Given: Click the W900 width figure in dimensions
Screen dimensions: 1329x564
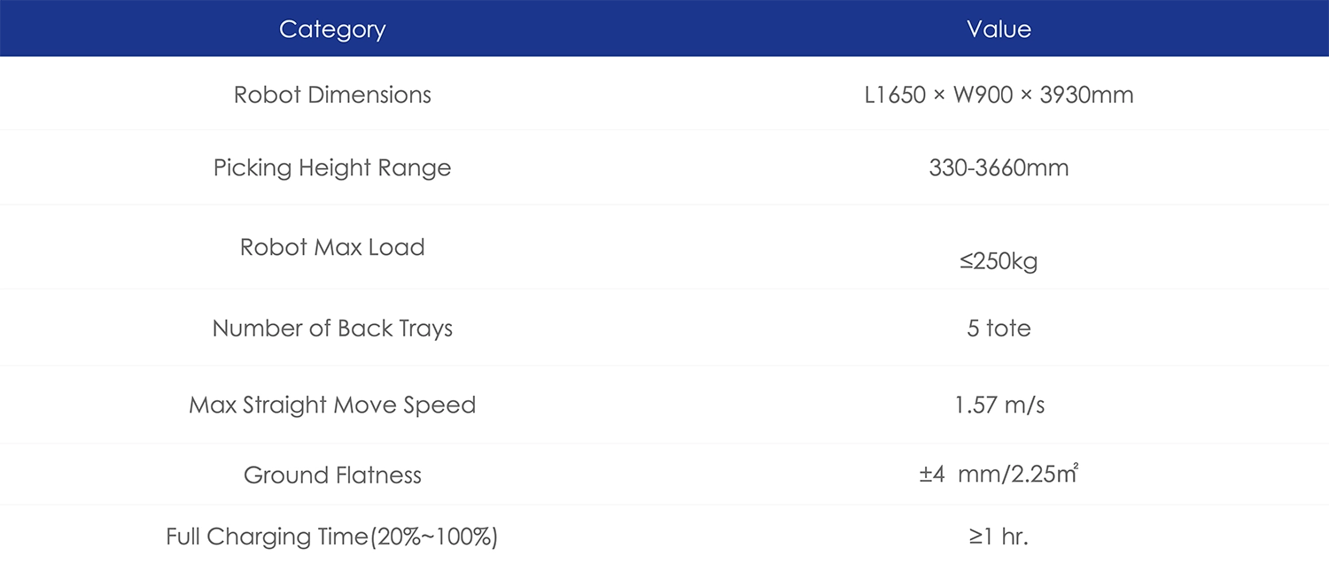Looking at the screenshot, I should point(983,95).
